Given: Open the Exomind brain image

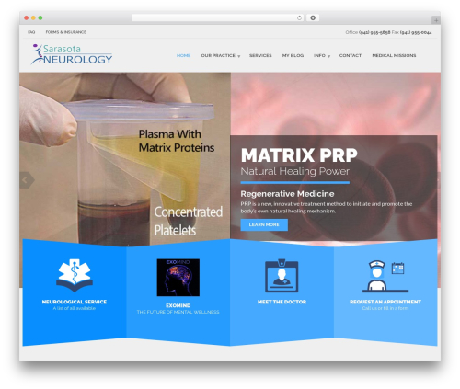Looking at the screenshot, I should tap(178, 278).
